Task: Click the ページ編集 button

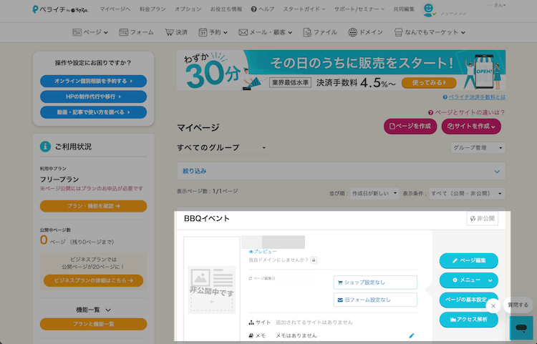Action: (468, 260)
